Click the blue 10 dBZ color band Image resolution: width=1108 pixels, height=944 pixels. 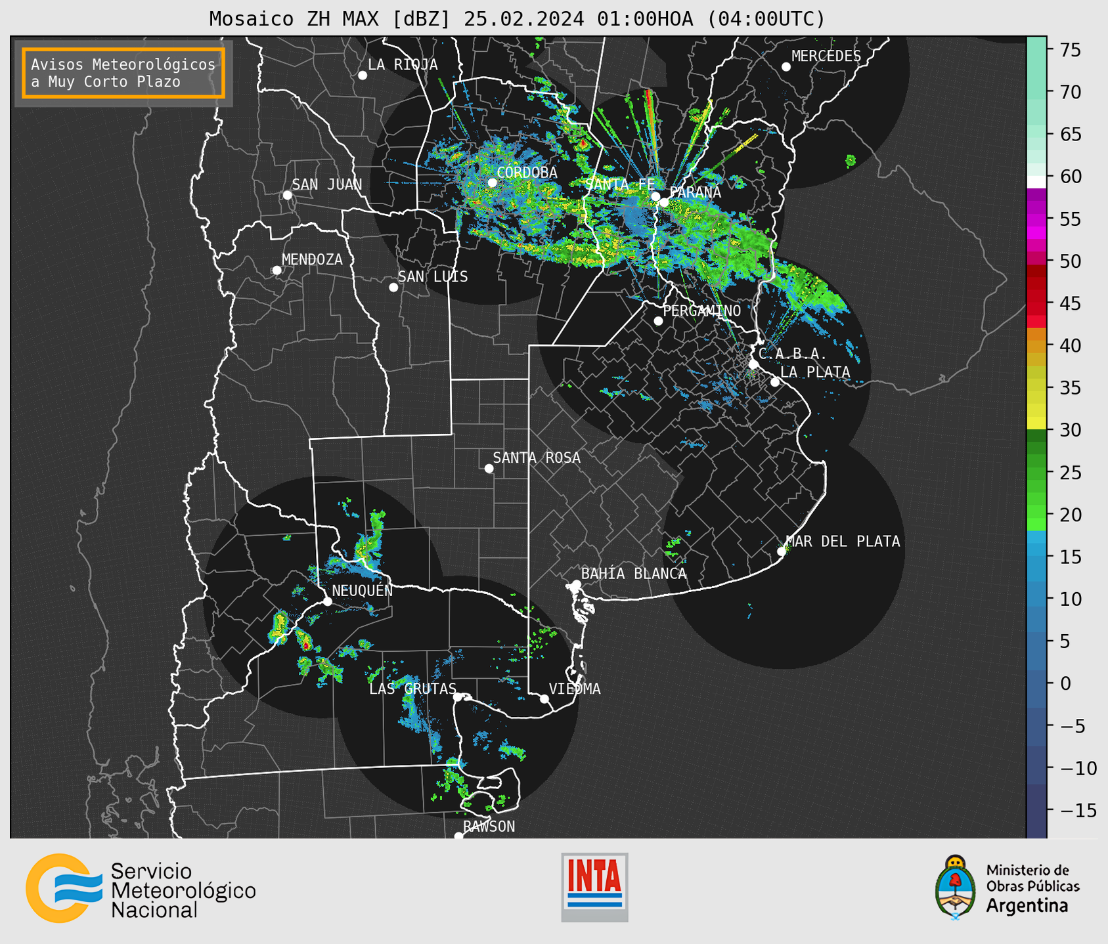click(x=1036, y=599)
